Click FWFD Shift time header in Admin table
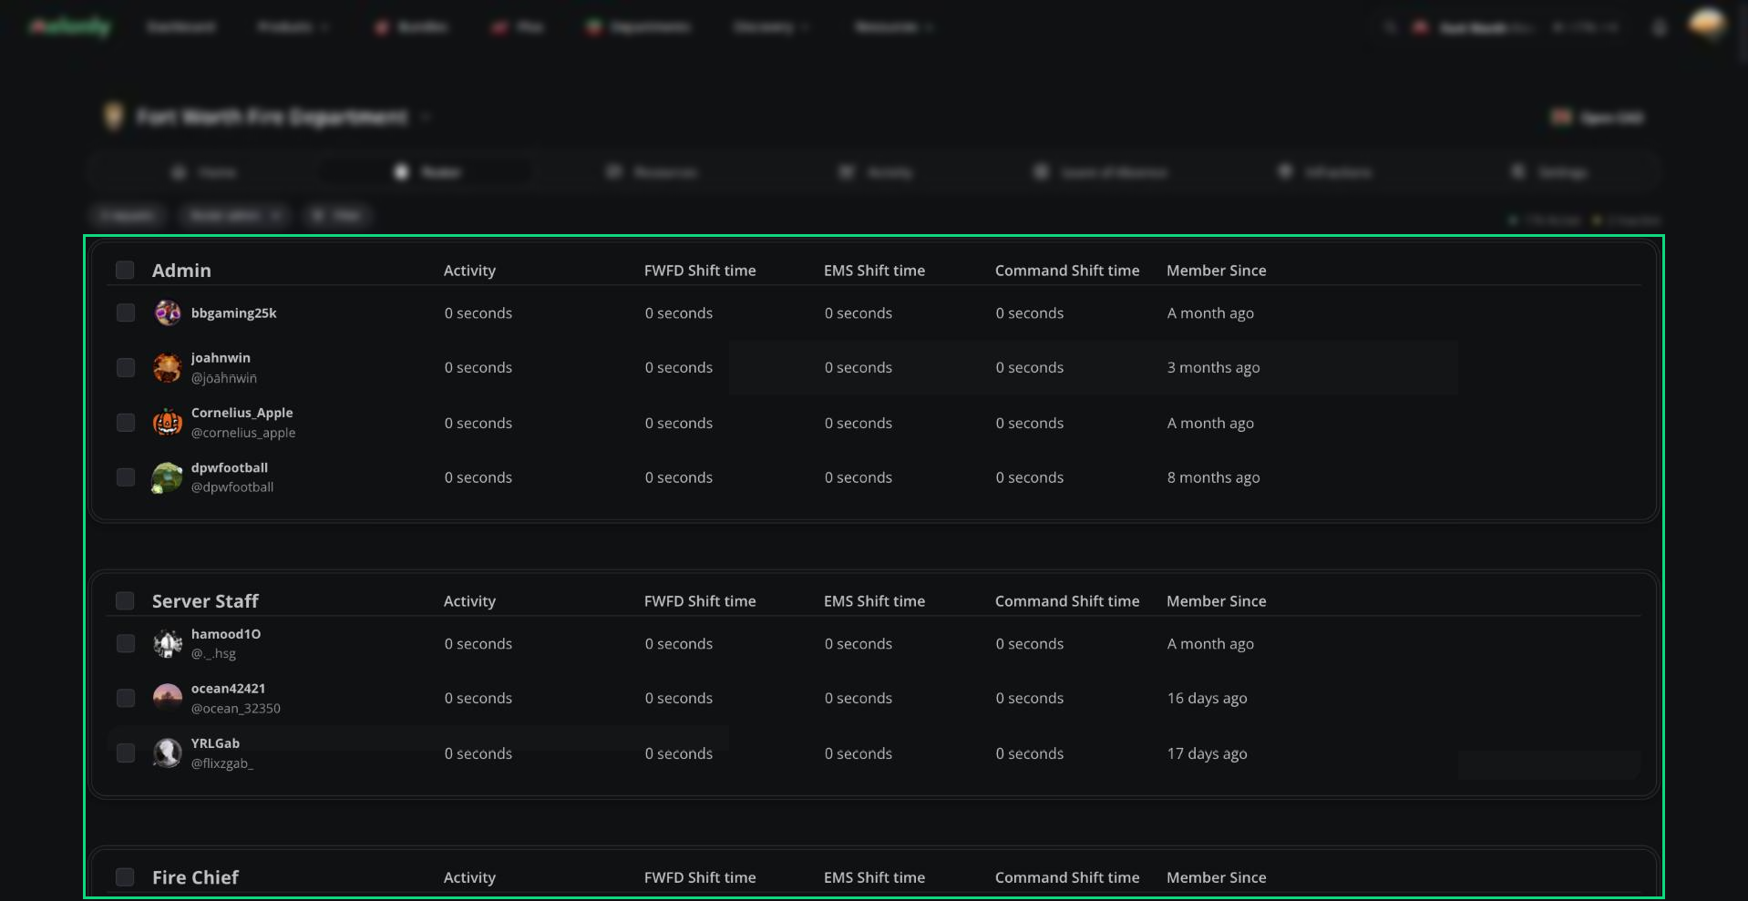Screen dimensions: 1748x901 (700, 271)
